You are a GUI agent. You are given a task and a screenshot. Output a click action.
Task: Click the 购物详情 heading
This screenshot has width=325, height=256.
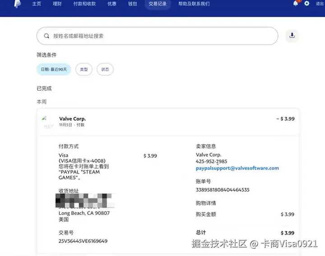pyautogui.click(x=206, y=203)
